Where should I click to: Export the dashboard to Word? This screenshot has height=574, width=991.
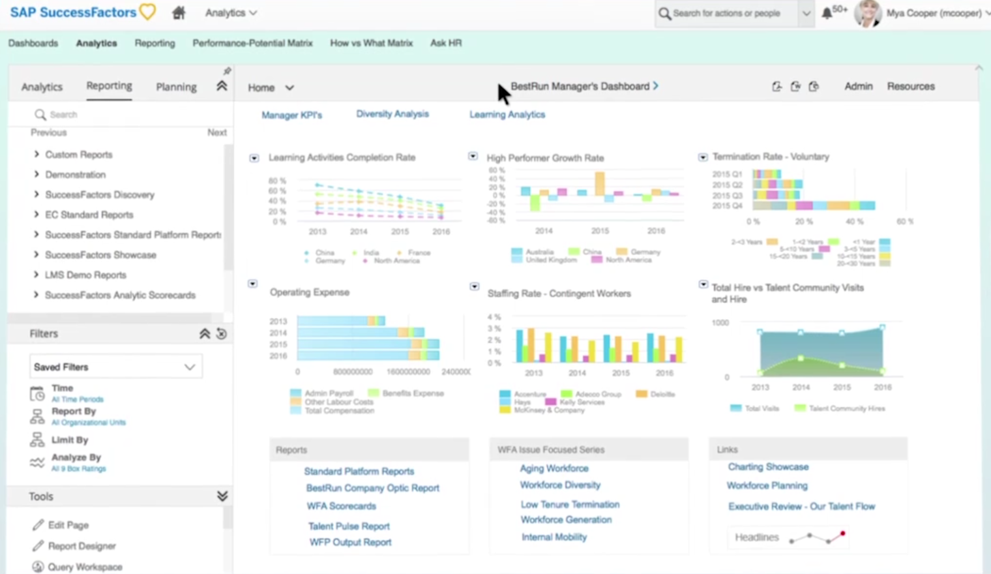tap(795, 86)
